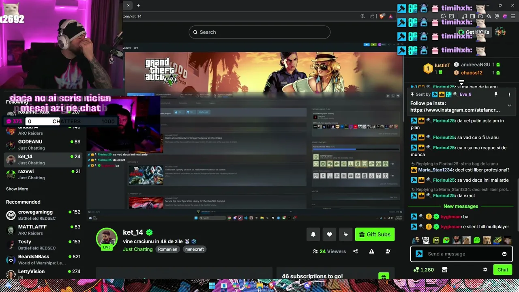
Task: Click the pinned message pin icon
Action: pos(495,94)
